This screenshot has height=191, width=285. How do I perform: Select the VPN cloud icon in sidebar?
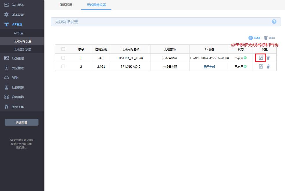point(6,77)
